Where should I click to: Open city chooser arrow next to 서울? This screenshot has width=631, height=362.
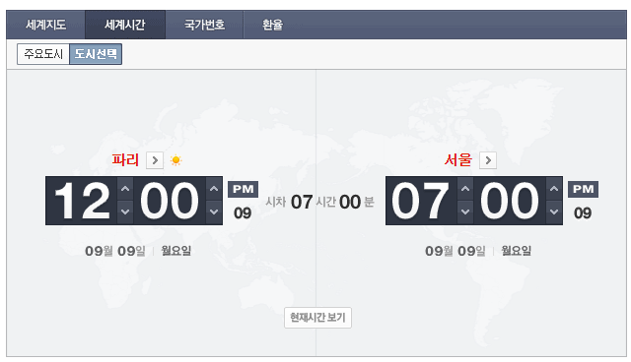(x=488, y=160)
